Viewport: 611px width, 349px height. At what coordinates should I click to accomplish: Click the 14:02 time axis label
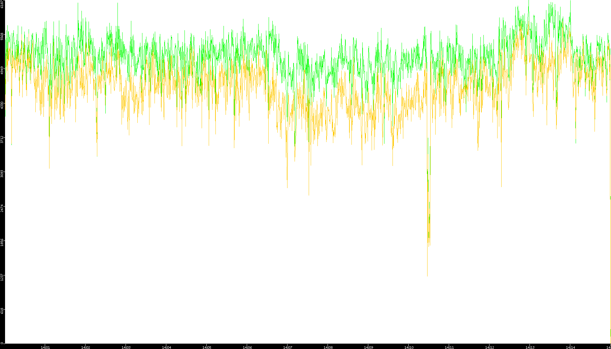pos(86,347)
